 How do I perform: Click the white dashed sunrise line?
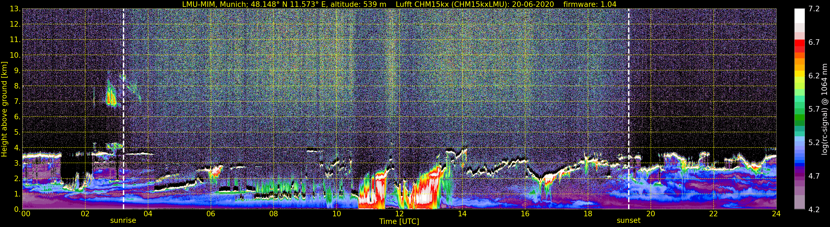(123, 109)
